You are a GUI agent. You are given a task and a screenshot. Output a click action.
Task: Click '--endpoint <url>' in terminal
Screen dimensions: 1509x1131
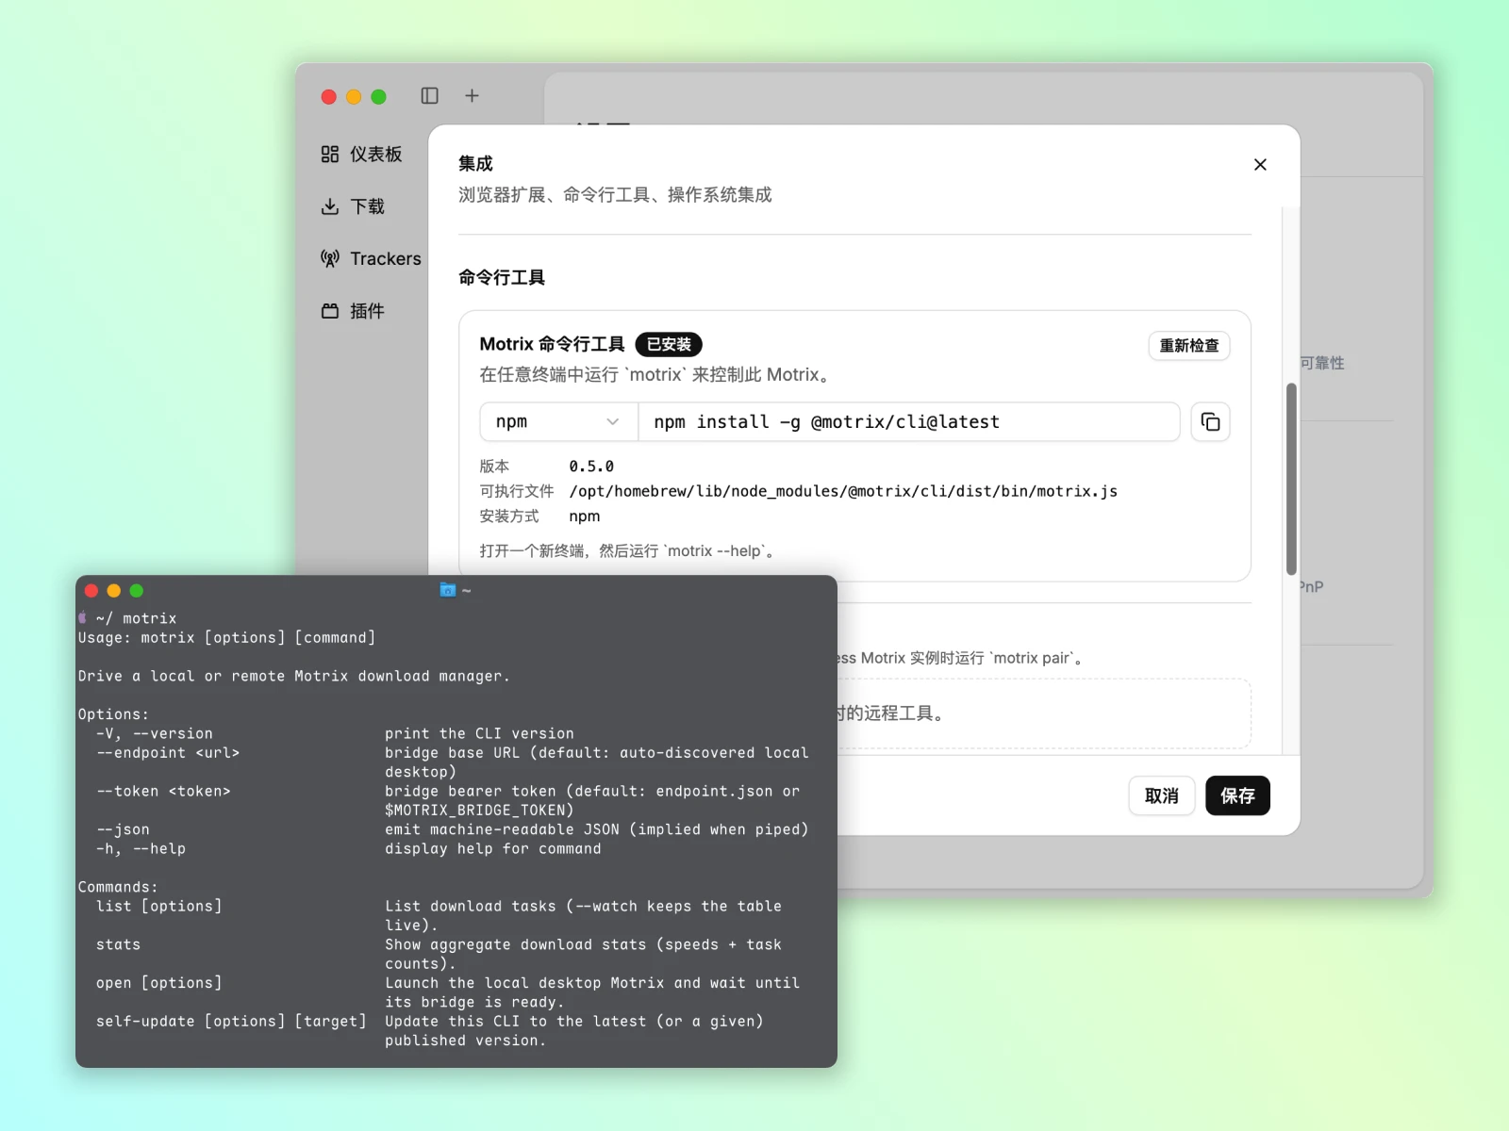coord(168,753)
